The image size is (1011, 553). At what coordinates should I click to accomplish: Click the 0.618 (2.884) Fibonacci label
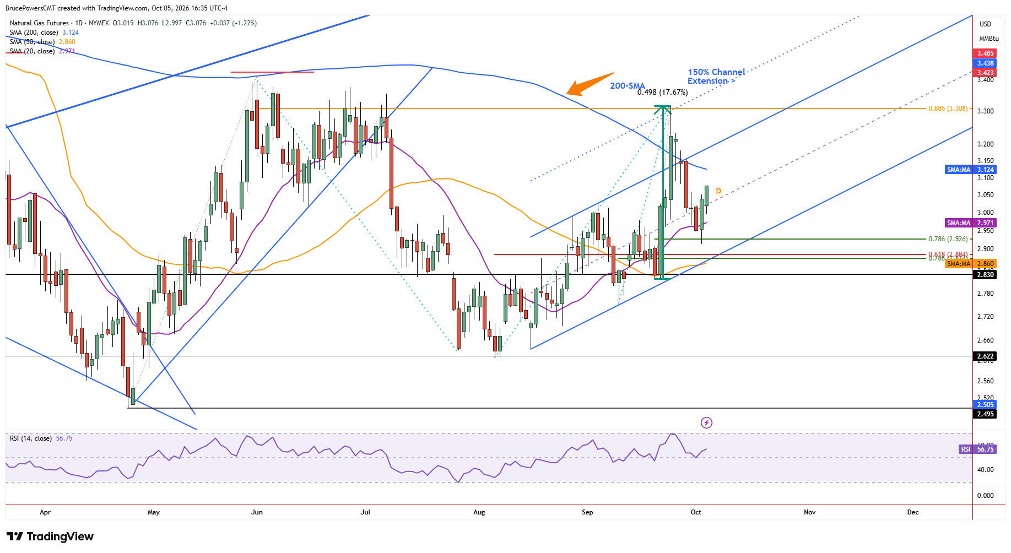pos(948,254)
